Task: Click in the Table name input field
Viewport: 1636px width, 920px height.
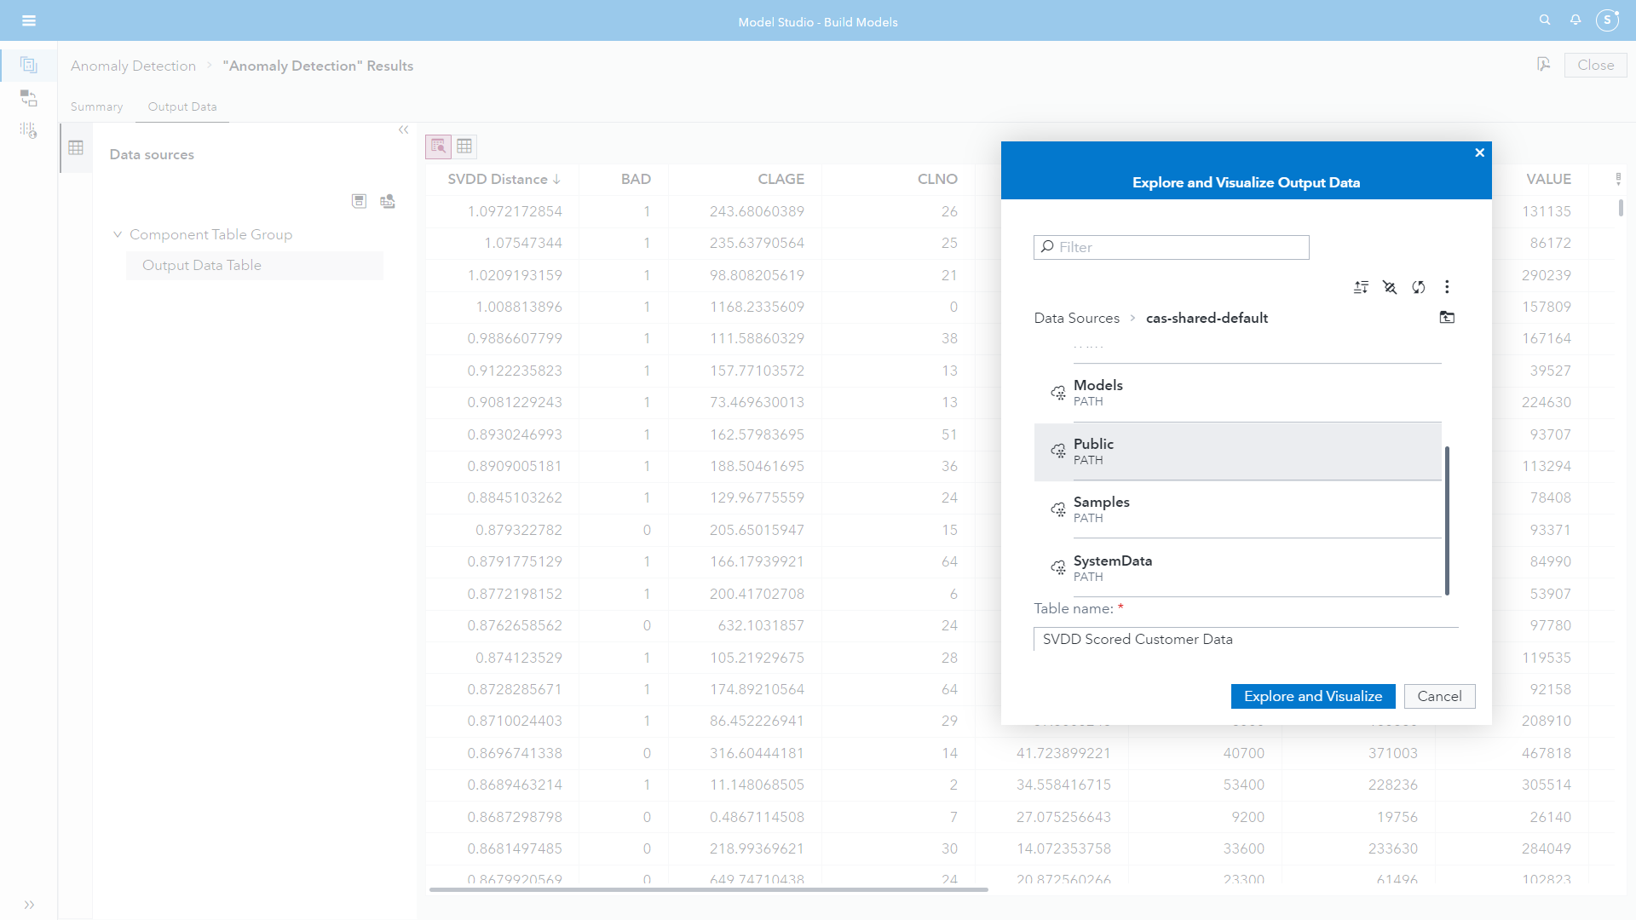Action: coord(1245,639)
